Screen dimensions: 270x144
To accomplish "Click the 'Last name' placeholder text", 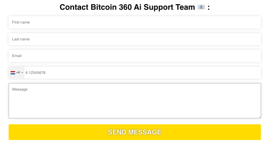I will tap(21, 39).
